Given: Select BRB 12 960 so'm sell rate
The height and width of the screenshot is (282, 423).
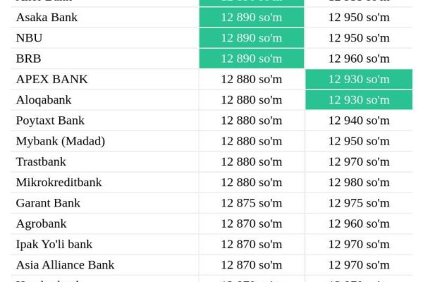Looking at the screenshot, I should [359, 59].
